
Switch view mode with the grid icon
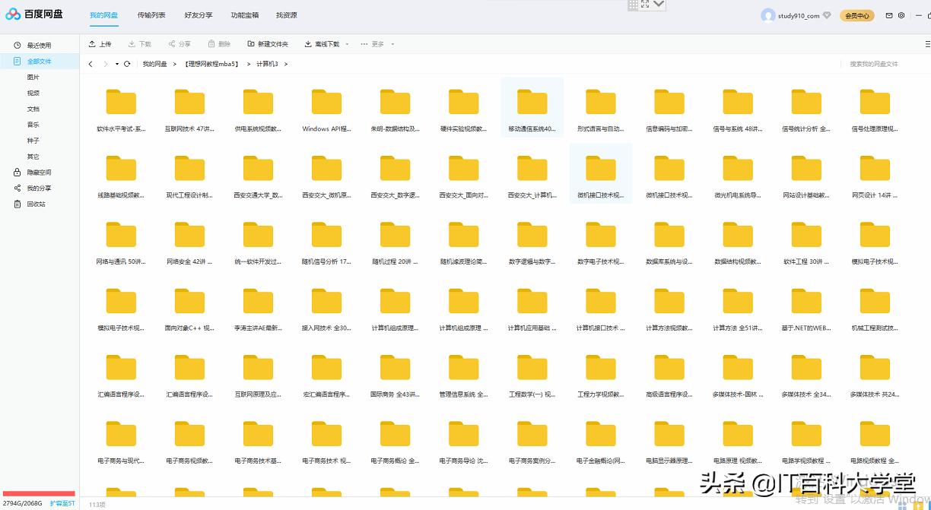click(632, 6)
